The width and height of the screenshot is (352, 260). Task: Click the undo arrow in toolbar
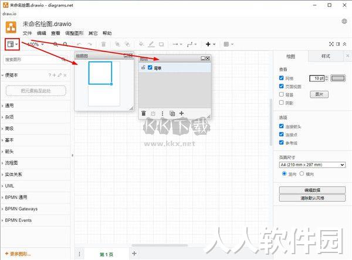click(79, 44)
